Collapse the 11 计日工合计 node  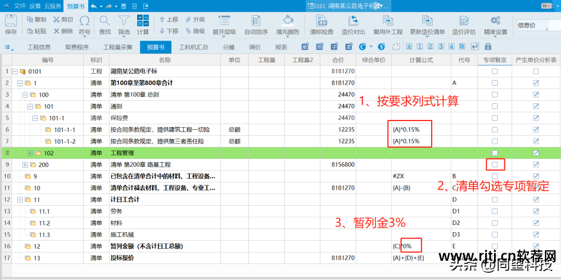(20, 199)
